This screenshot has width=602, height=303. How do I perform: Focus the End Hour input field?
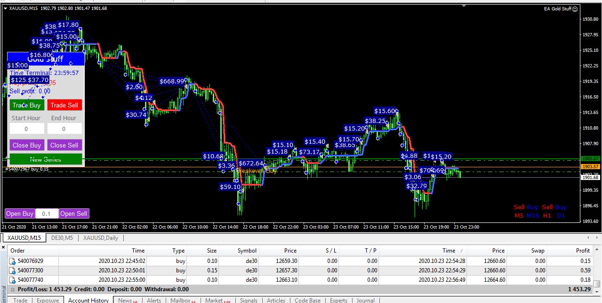point(64,129)
